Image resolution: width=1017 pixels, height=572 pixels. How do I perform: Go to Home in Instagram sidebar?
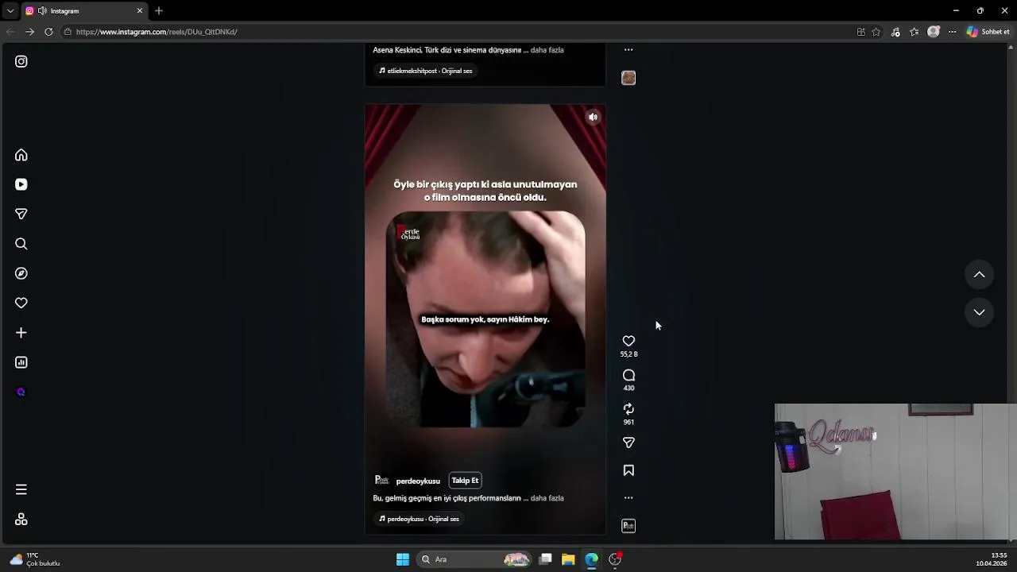21,155
